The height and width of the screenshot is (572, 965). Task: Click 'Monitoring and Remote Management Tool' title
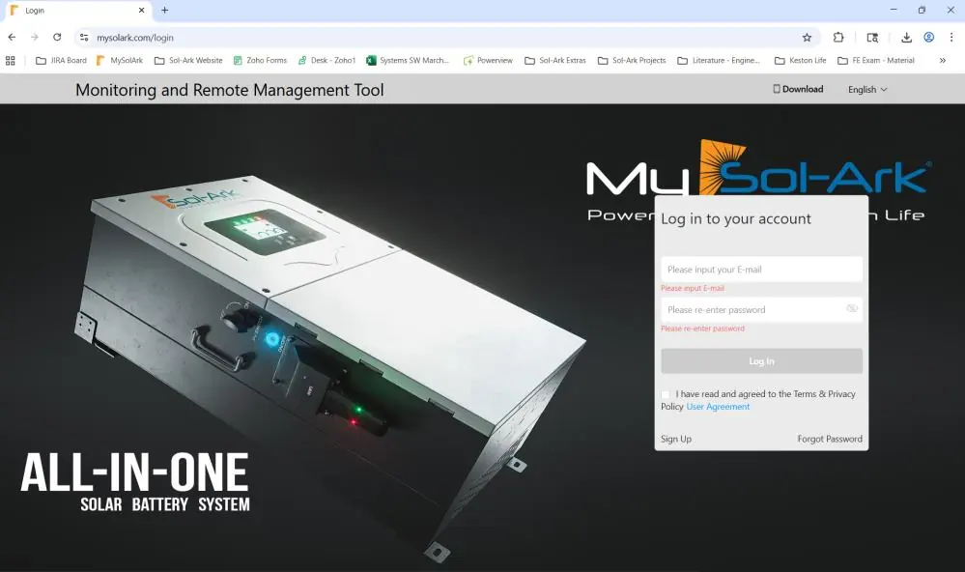pos(230,90)
